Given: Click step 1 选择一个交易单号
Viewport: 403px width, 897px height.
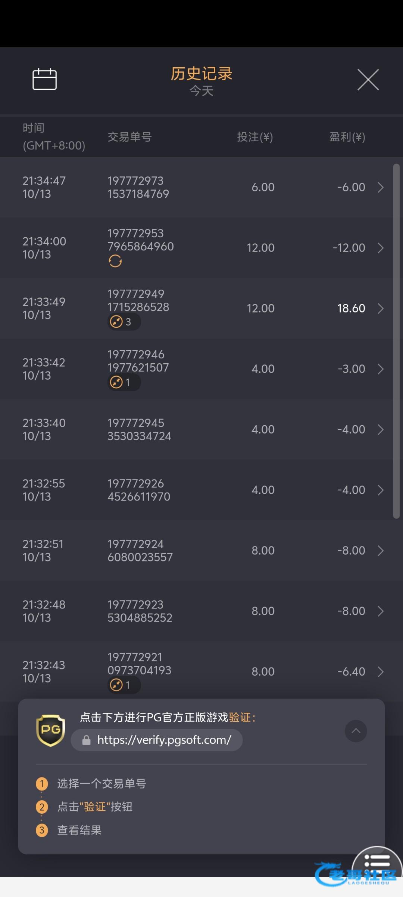Looking at the screenshot, I should [x=101, y=783].
